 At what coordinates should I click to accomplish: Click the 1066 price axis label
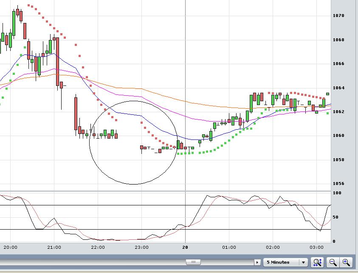click(x=338, y=63)
